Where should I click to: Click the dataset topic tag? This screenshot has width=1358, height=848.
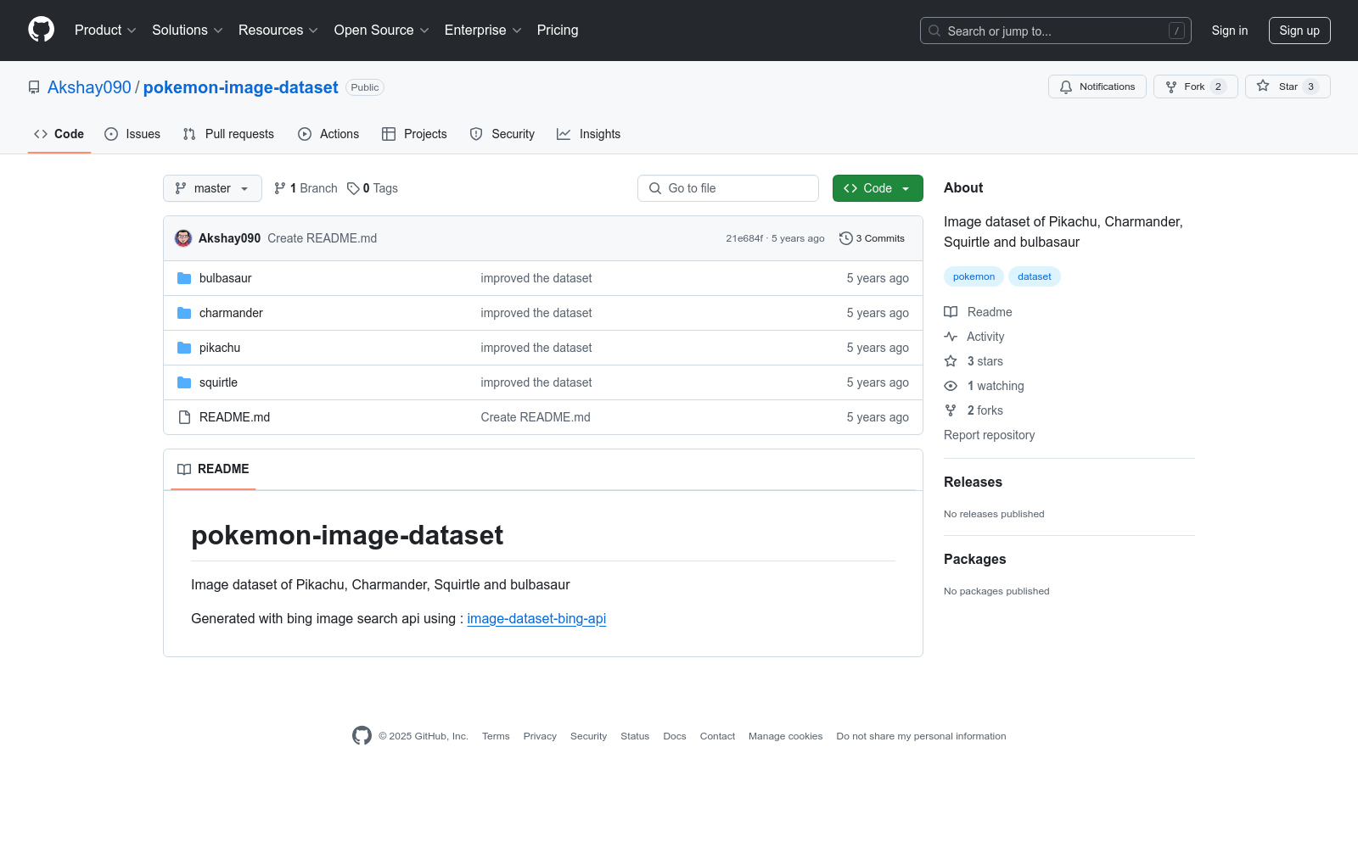click(1035, 276)
